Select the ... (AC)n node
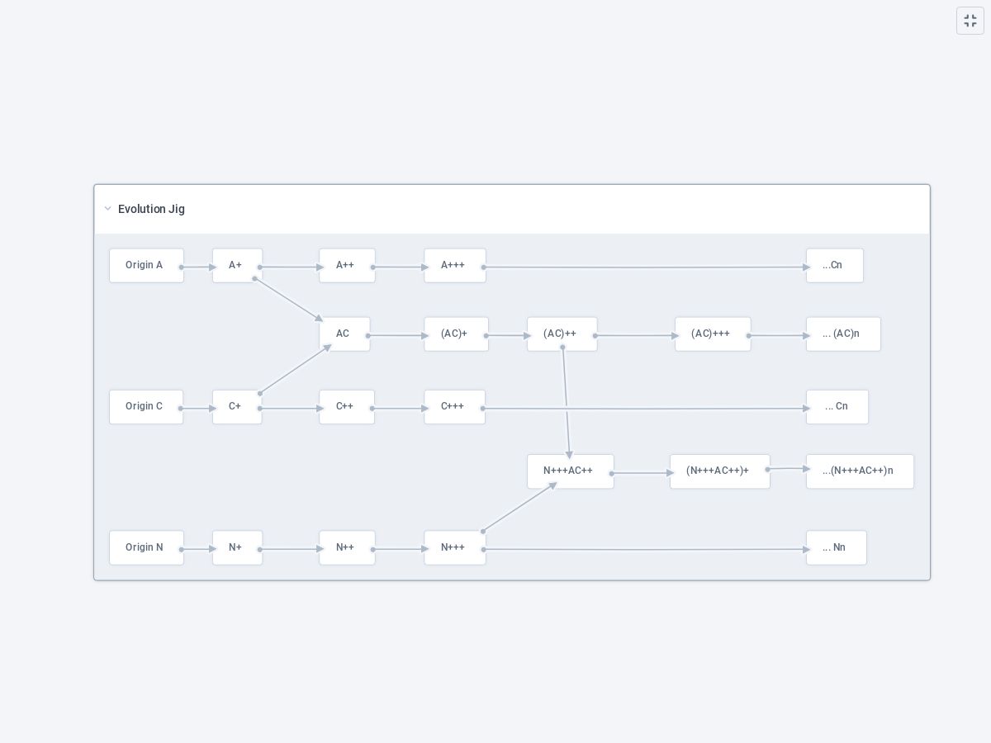Image resolution: width=991 pixels, height=743 pixels. [x=843, y=334]
